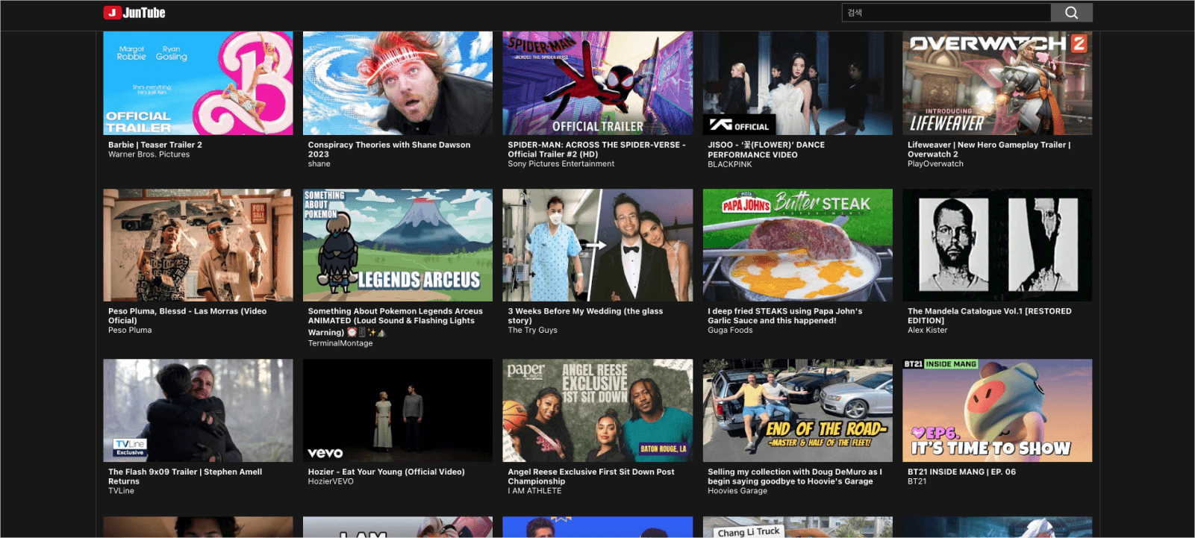Click the channel name 'The Try Guys'
The image size is (1195, 538).
click(532, 330)
